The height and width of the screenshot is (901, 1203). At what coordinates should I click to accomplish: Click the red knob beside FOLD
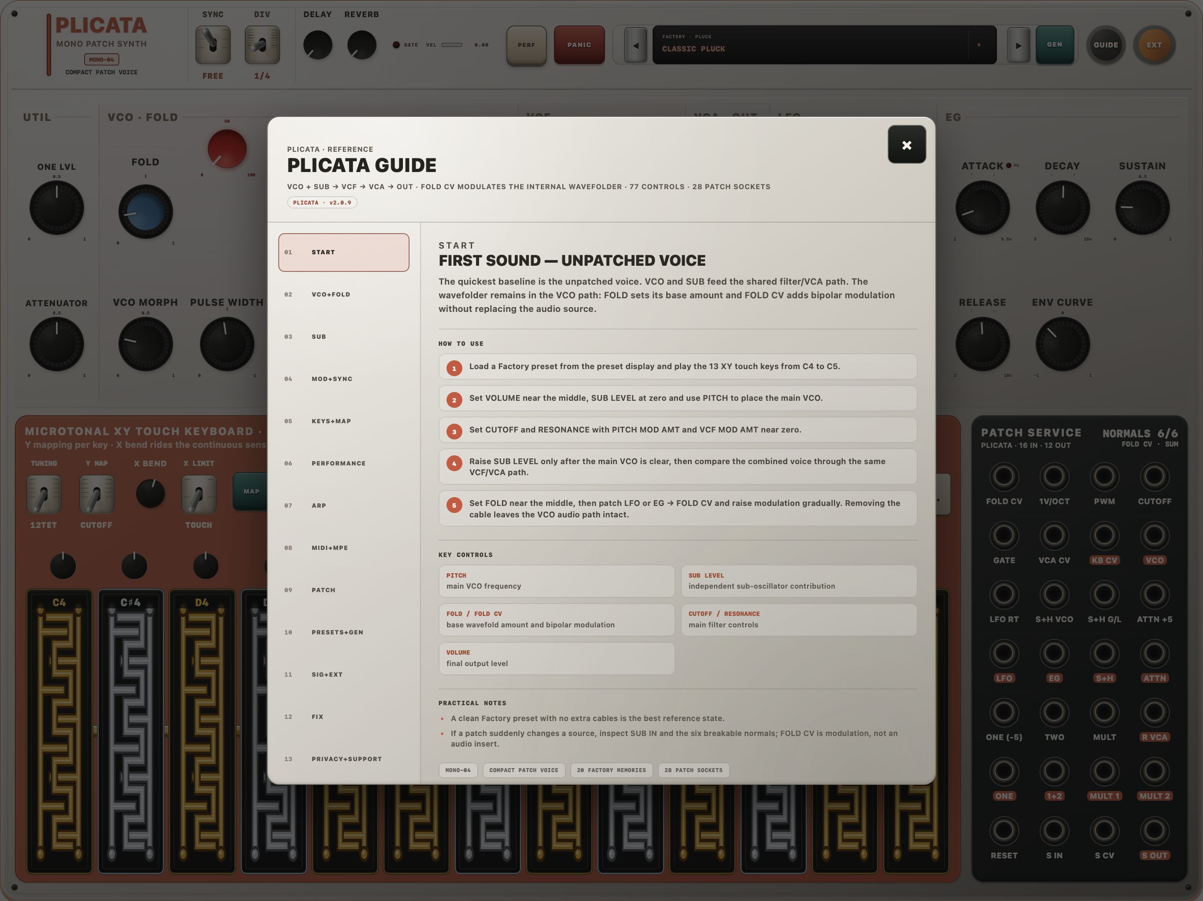227,148
